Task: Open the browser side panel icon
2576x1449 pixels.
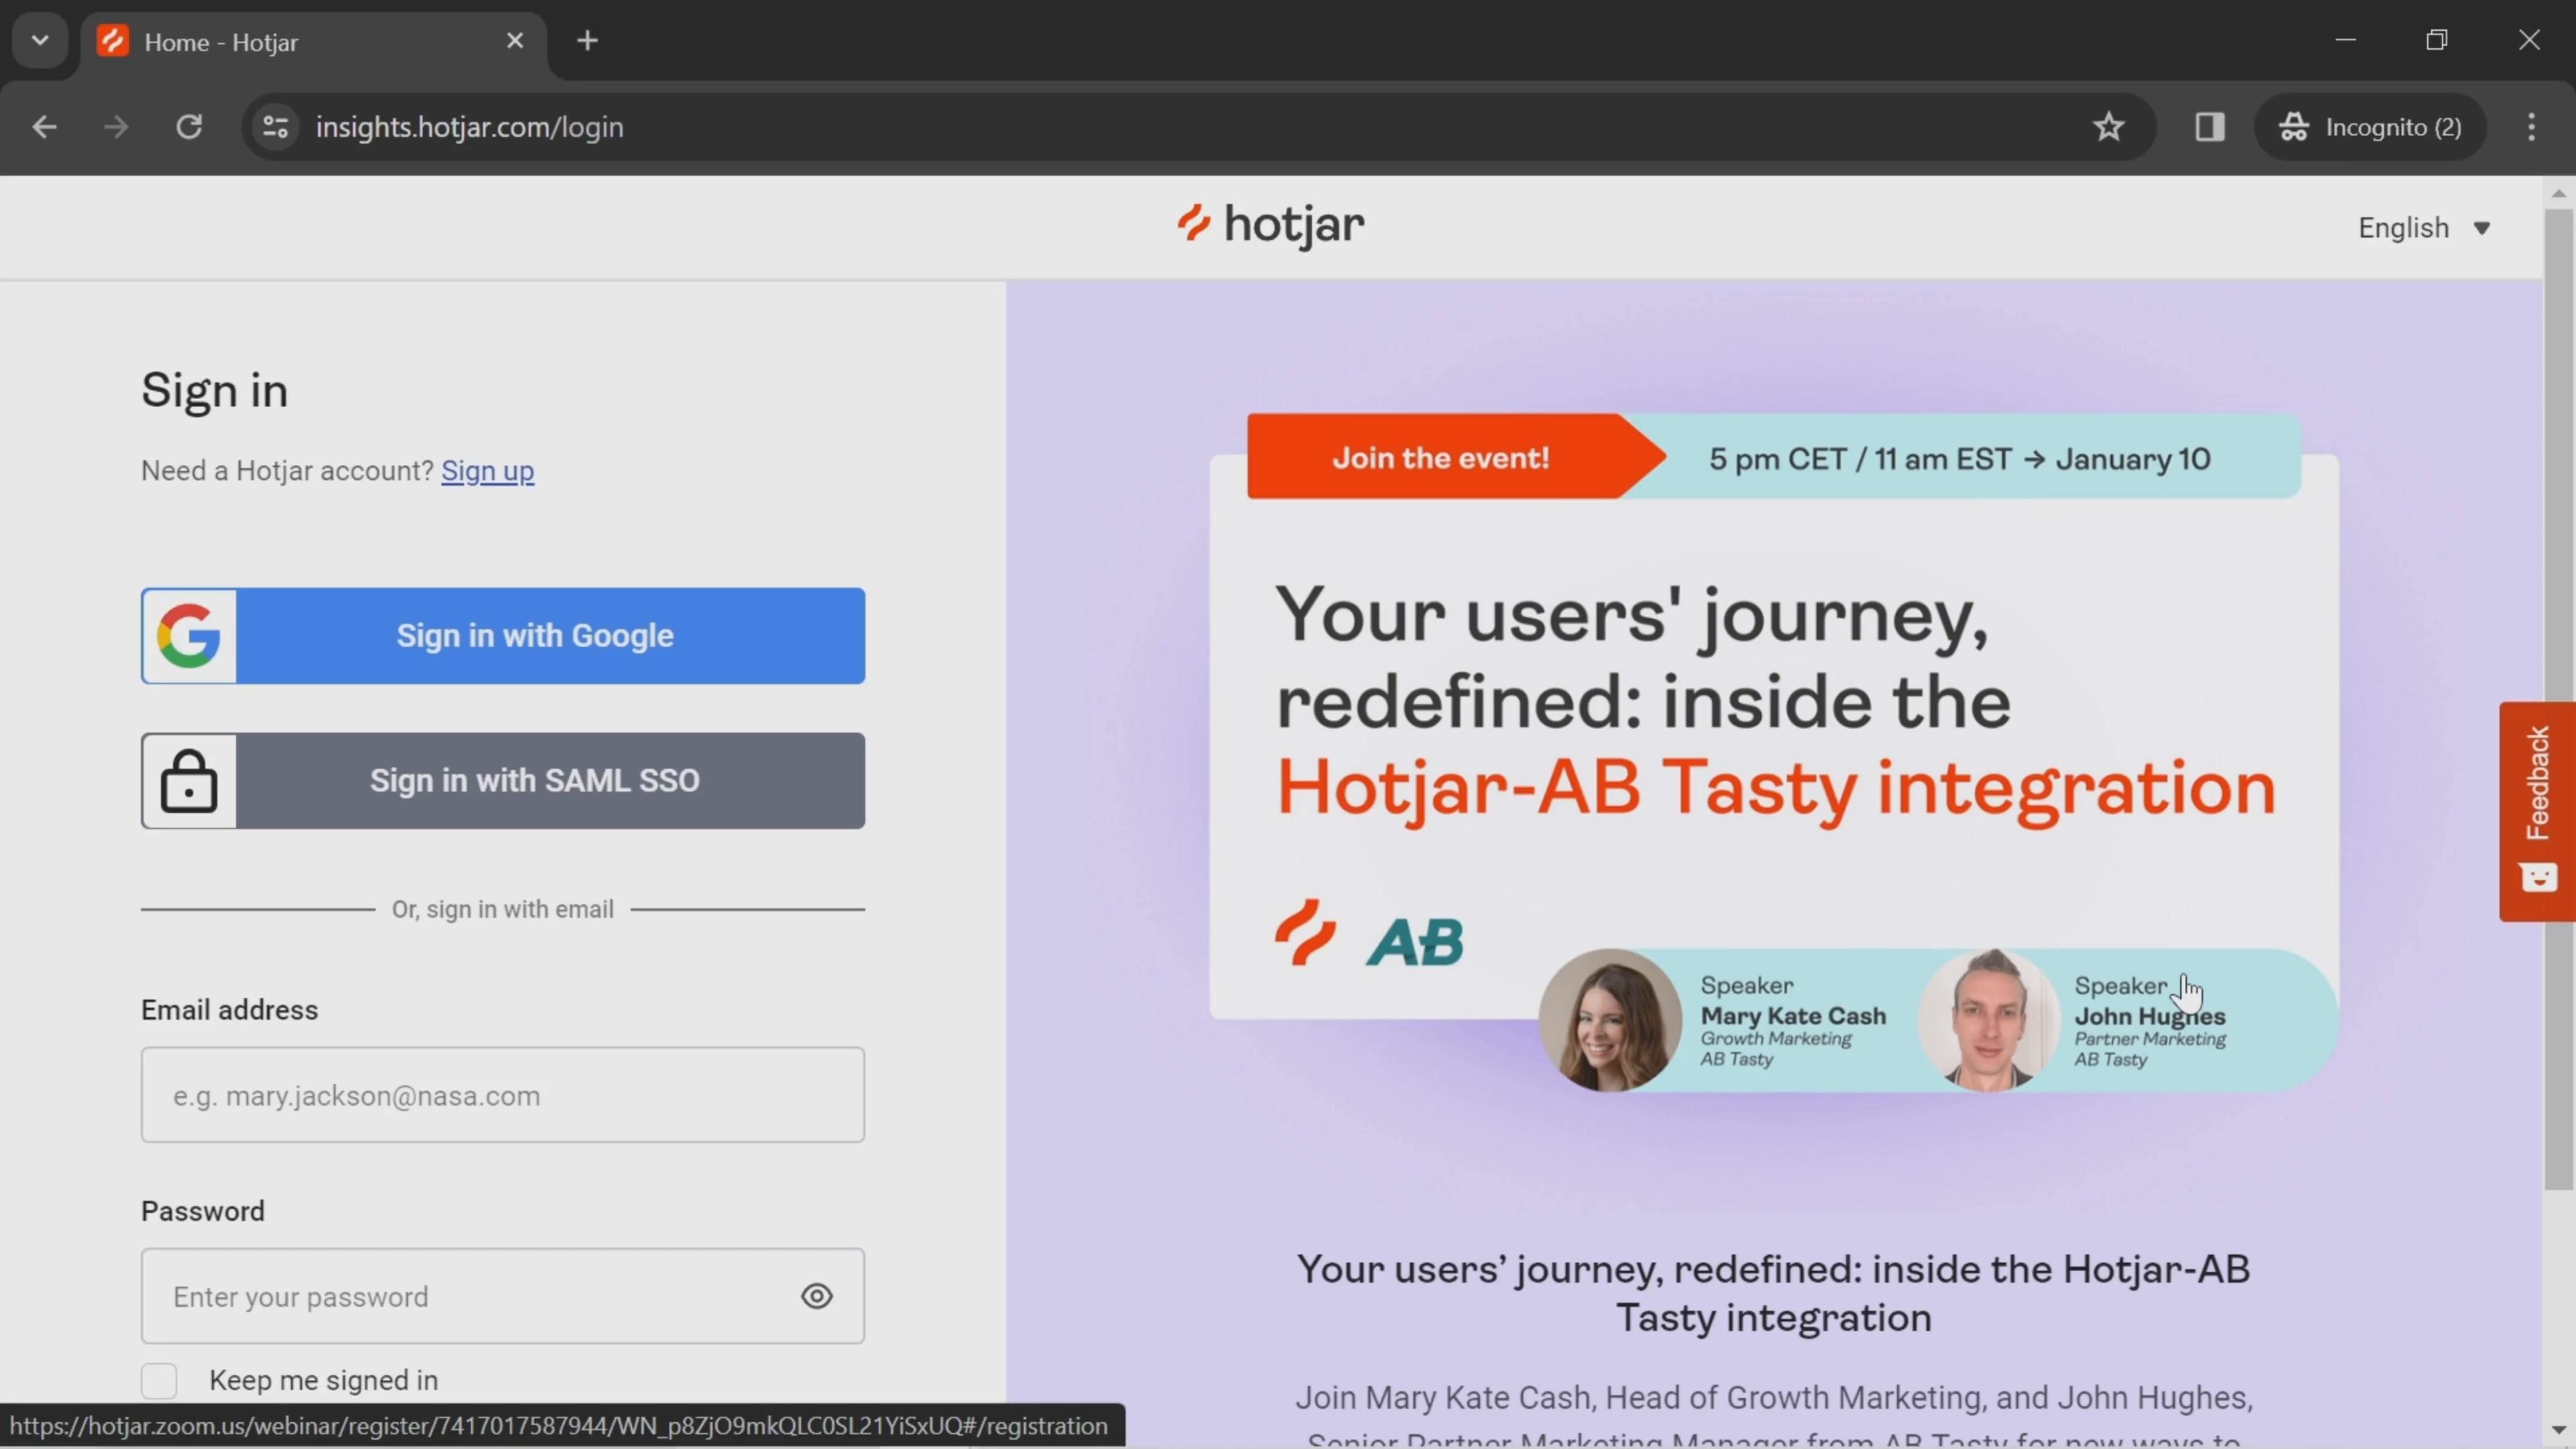Action: click(x=2209, y=127)
